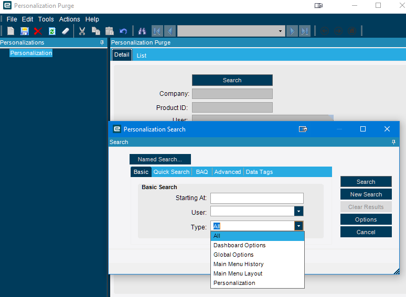Switch to the Advanced tab
This screenshot has height=297, width=406.
[x=227, y=172]
